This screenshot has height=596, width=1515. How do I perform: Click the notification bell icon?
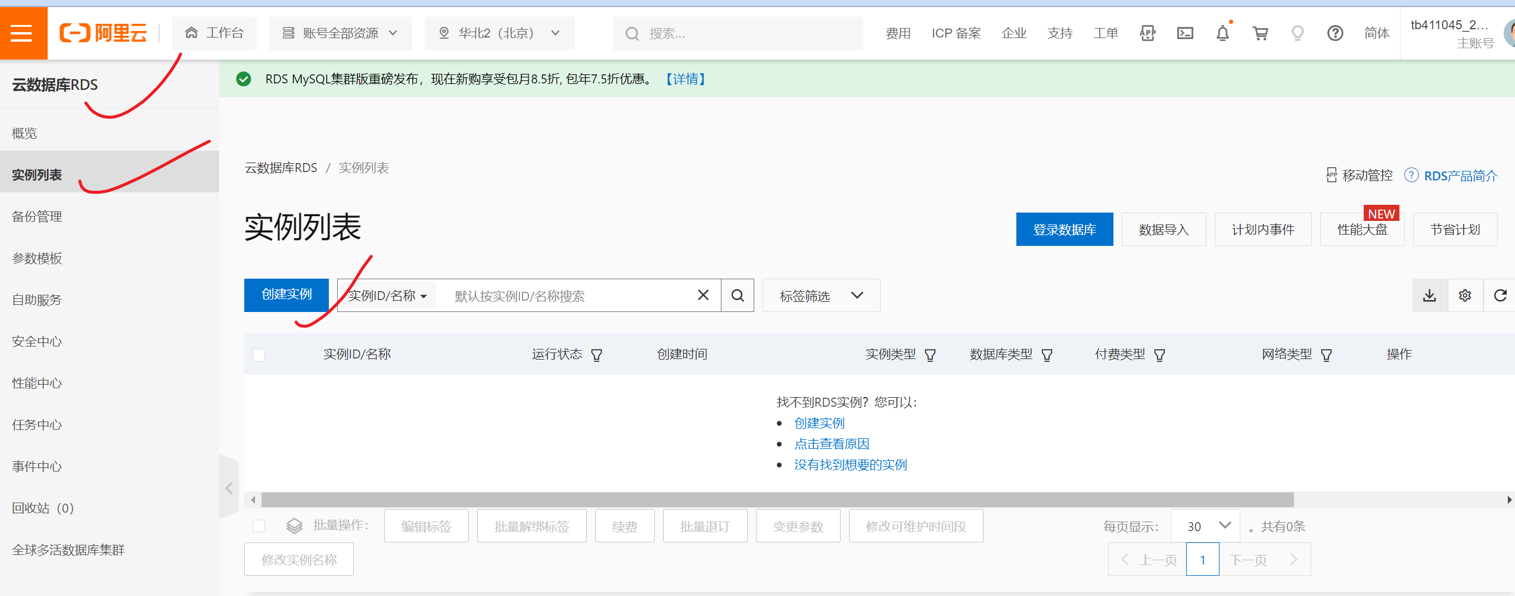pos(1222,33)
